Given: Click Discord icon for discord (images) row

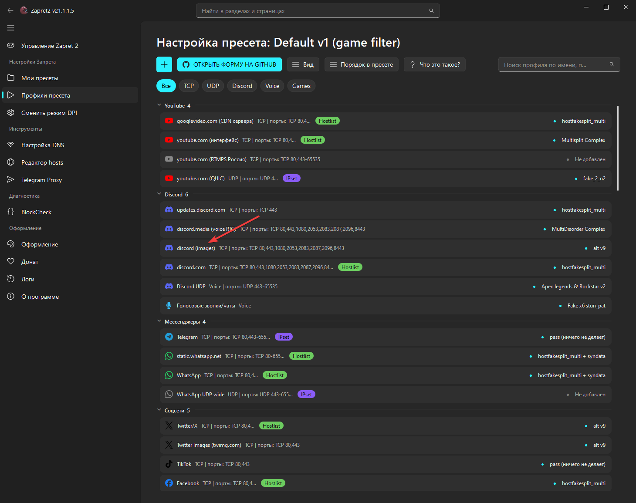Looking at the screenshot, I should click(x=169, y=248).
